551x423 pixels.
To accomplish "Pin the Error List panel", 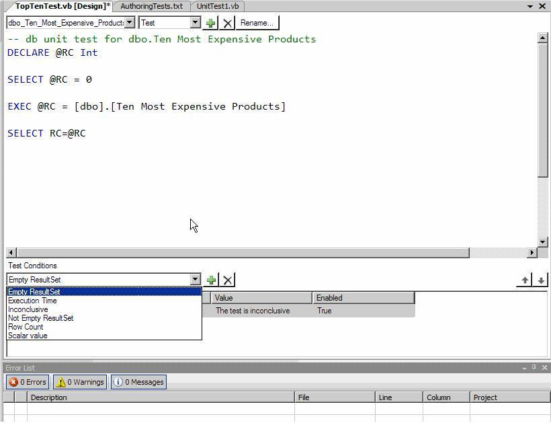I will coord(534,368).
